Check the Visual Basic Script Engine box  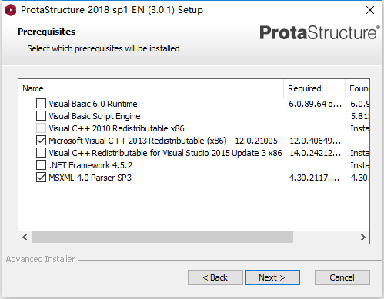click(x=41, y=116)
